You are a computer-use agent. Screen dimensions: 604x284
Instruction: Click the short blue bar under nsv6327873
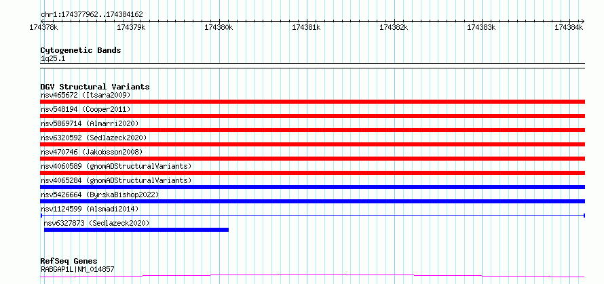click(x=136, y=230)
